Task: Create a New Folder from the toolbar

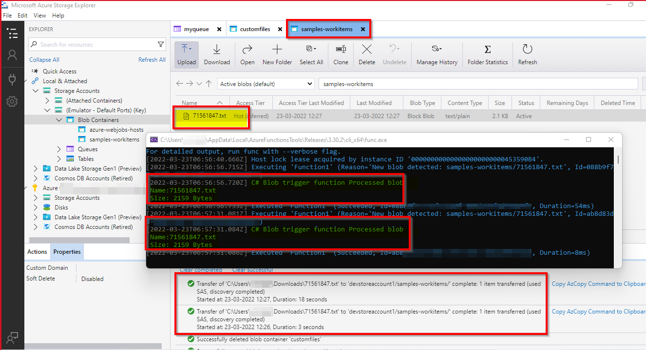Action: coord(277,54)
